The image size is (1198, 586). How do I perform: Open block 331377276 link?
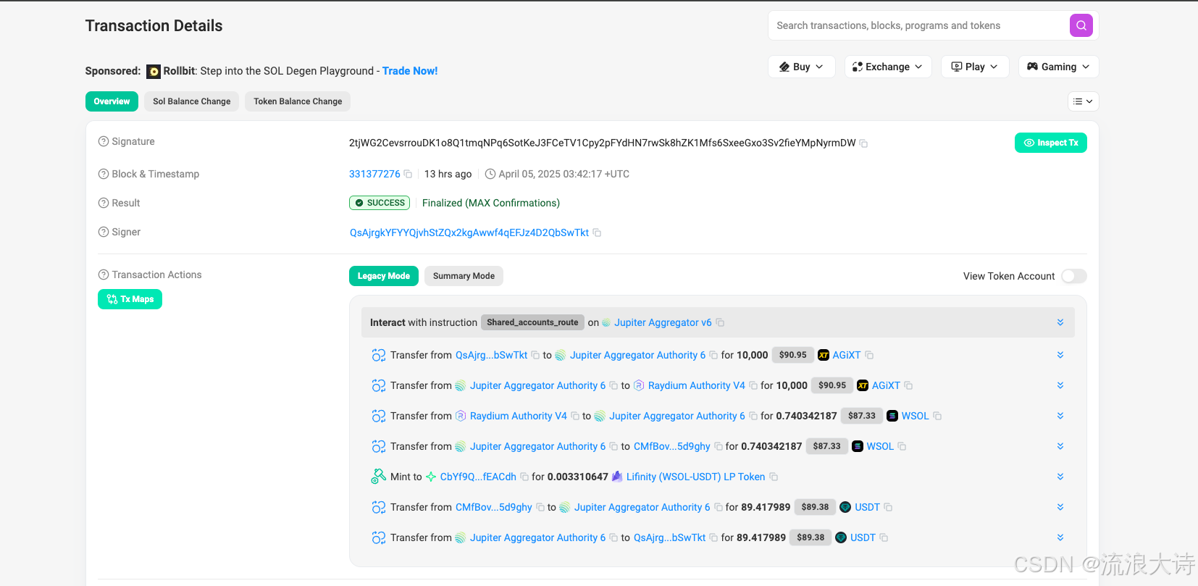pyautogui.click(x=374, y=174)
